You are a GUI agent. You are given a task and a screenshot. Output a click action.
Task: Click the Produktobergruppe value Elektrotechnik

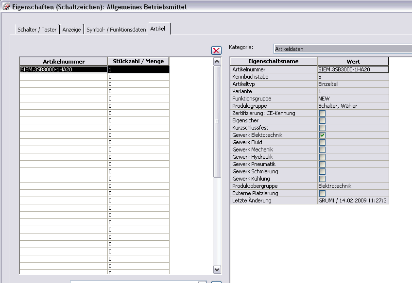point(353,186)
